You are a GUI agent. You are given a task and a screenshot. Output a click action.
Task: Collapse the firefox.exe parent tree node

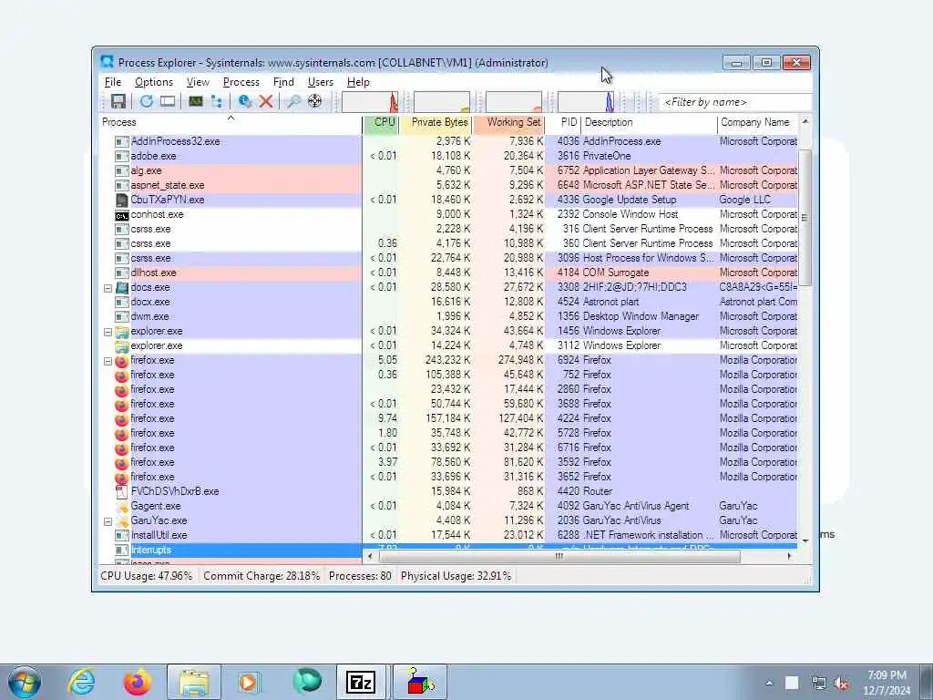pyautogui.click(x=108, y=361)
